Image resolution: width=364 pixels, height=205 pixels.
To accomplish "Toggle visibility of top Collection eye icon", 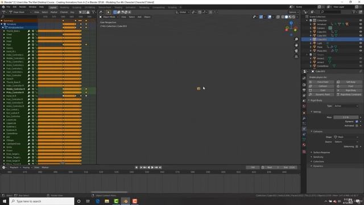I will coord(361,20).
